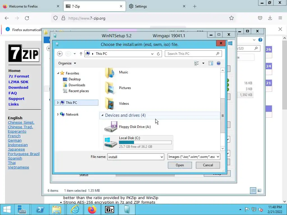
Task: Open Downloads under Favorites
Action: 77,85
